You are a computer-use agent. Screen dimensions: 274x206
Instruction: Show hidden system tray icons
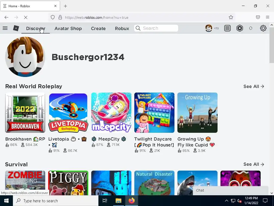pos(226,201)
